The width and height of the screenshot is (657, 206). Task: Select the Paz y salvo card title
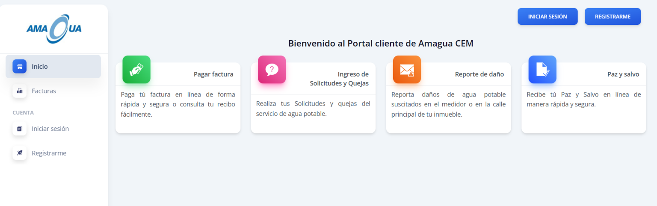[623, 74]
